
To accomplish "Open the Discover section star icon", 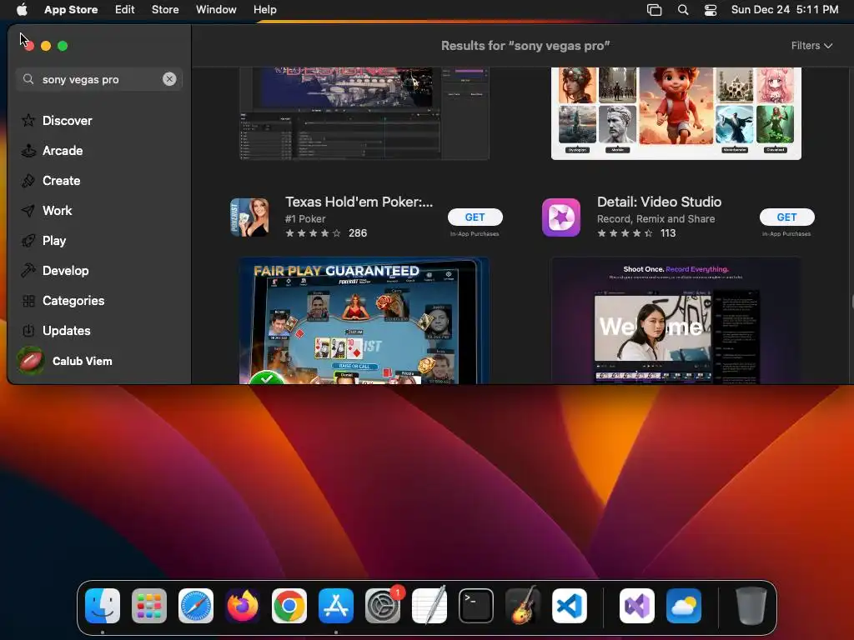I will [x=28, y=120].
